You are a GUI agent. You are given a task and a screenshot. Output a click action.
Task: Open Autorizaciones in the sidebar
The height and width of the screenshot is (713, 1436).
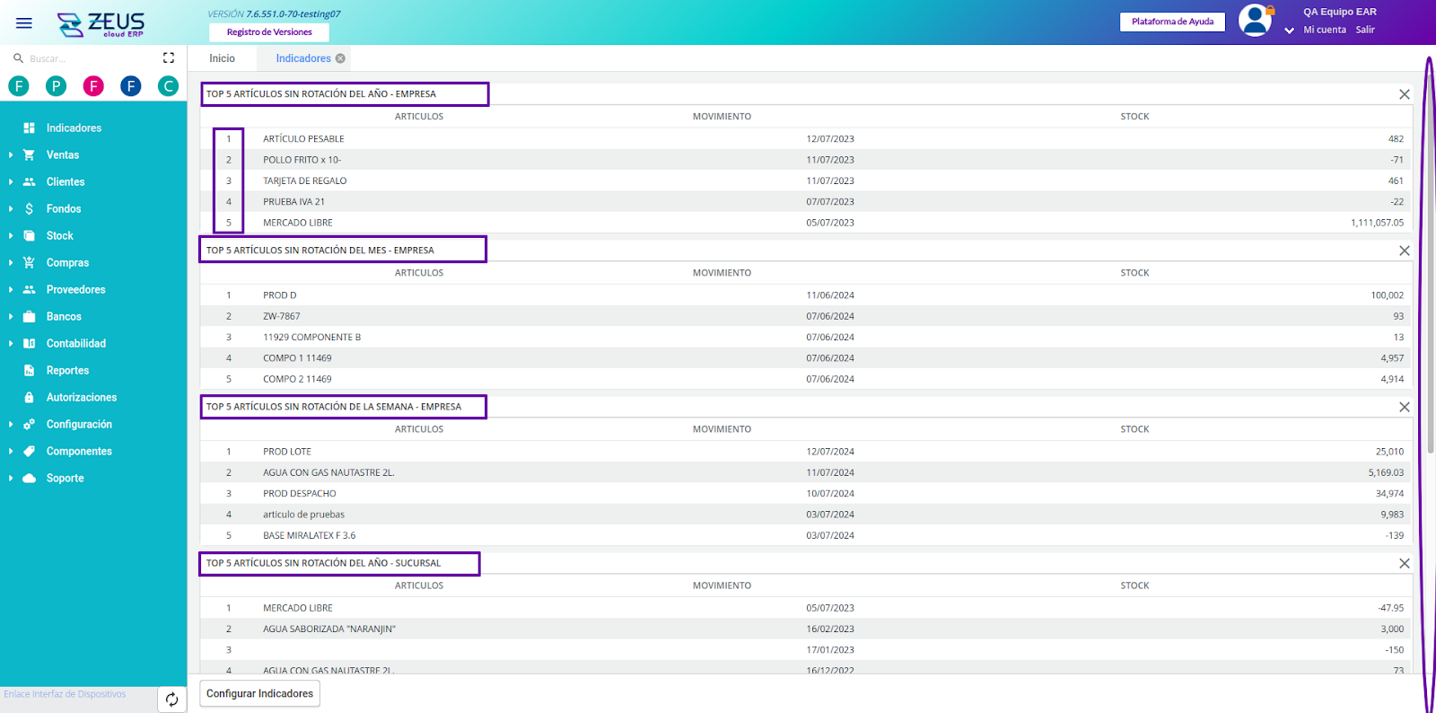tap(82, 397)
